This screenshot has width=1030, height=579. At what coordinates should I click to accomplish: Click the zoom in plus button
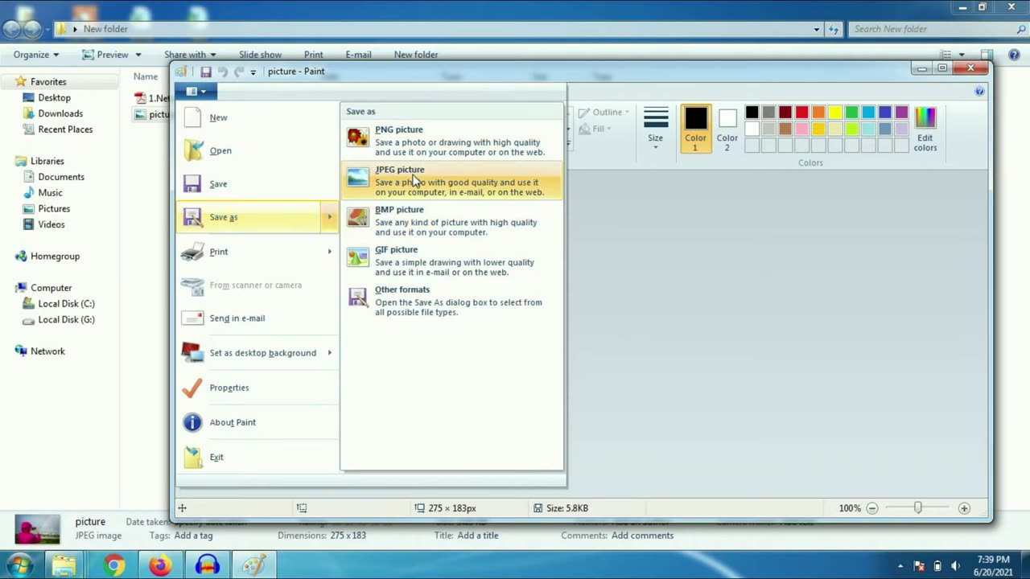coord(964,508)
